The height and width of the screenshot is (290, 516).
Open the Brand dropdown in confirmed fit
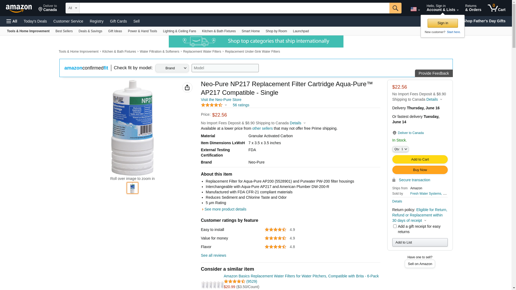pyautogui.click(x=172, y=68)
